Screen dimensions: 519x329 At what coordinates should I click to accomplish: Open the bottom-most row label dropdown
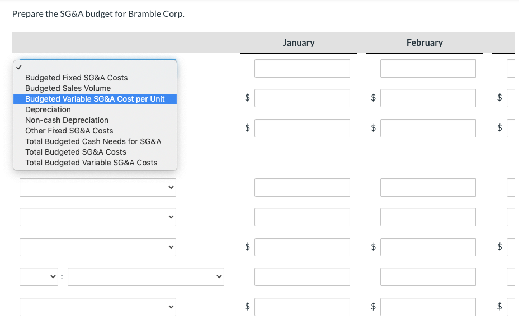(98, 307)
